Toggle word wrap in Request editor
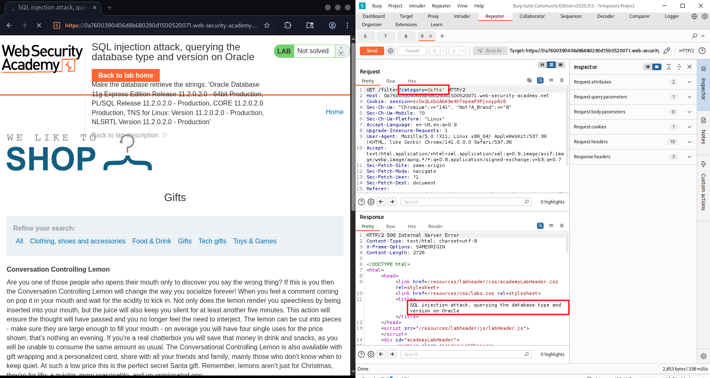The height and width of the screenshot is (378, 710). click(x=540, y=81)
